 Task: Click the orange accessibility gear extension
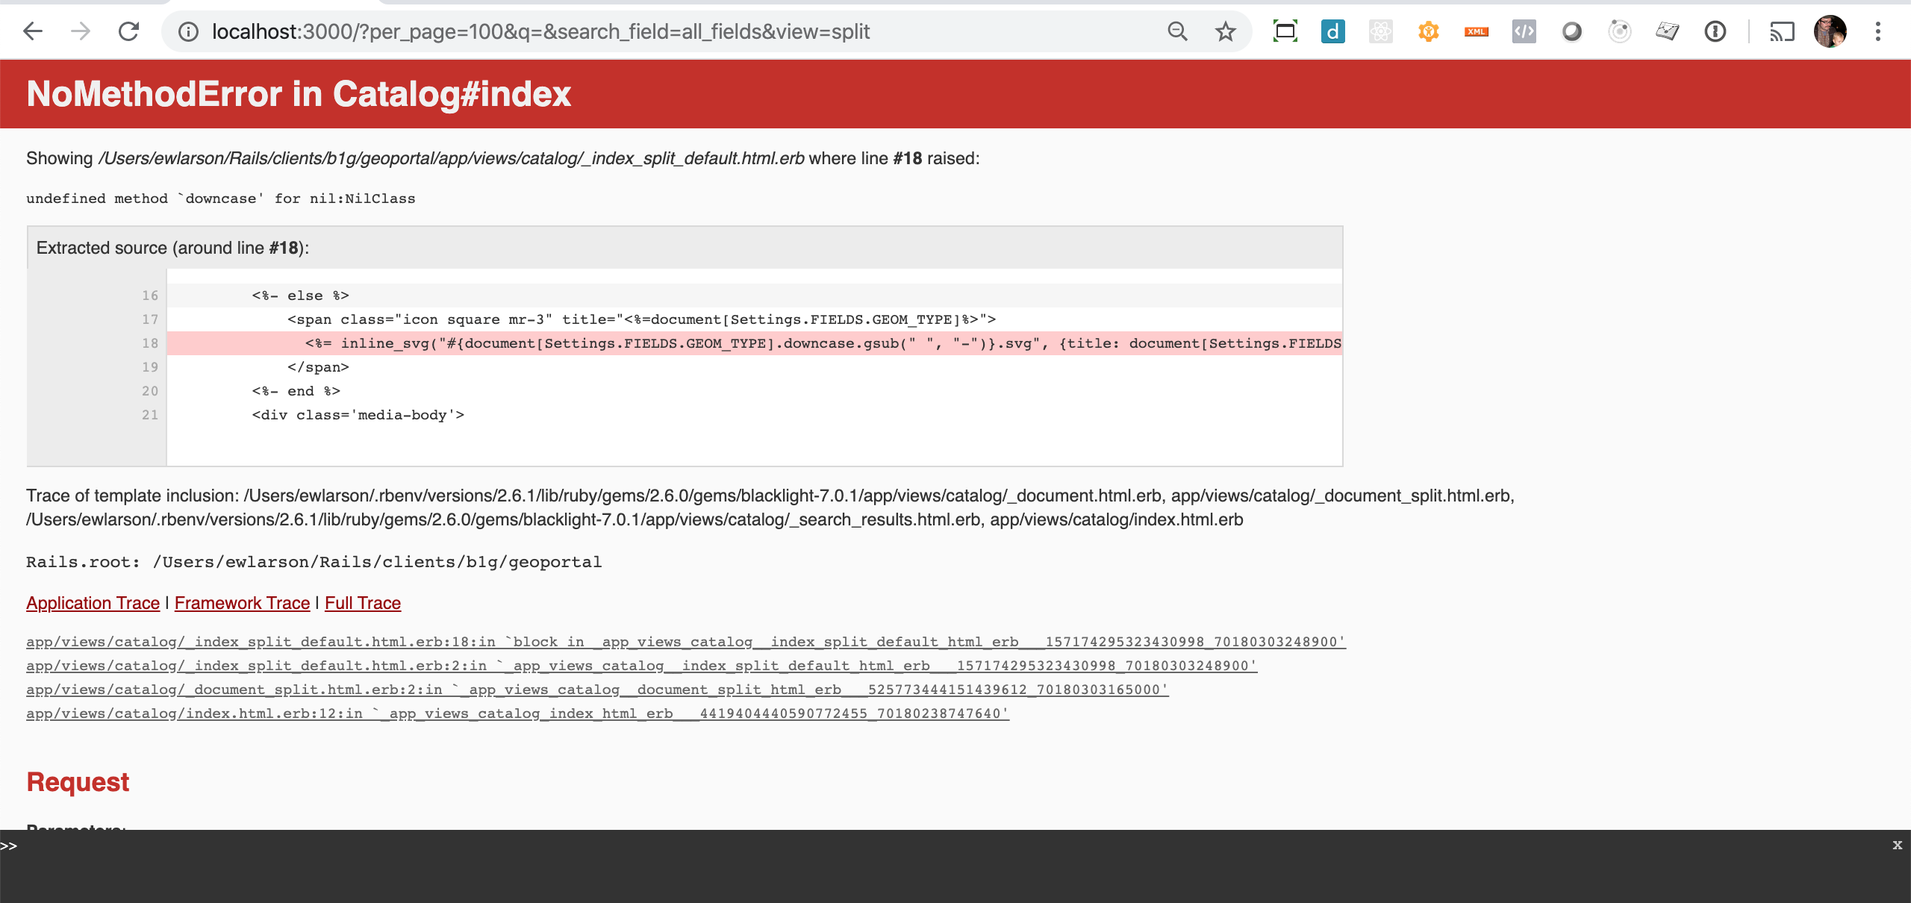[x=1428, y=31]
